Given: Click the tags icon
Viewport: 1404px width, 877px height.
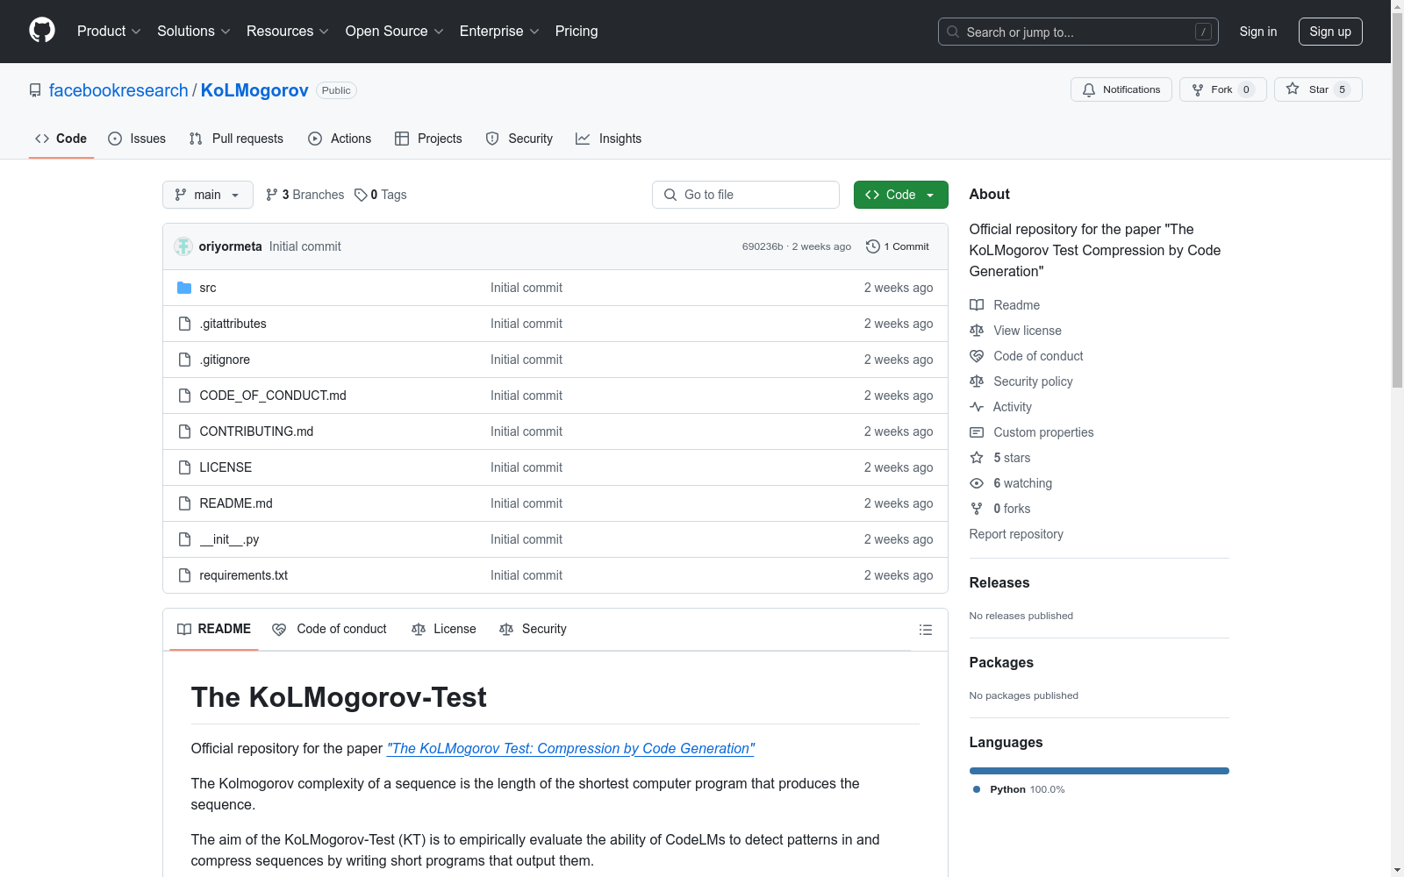Looking at the screenshot, I should pyautogui.click(x=361, y=195).
